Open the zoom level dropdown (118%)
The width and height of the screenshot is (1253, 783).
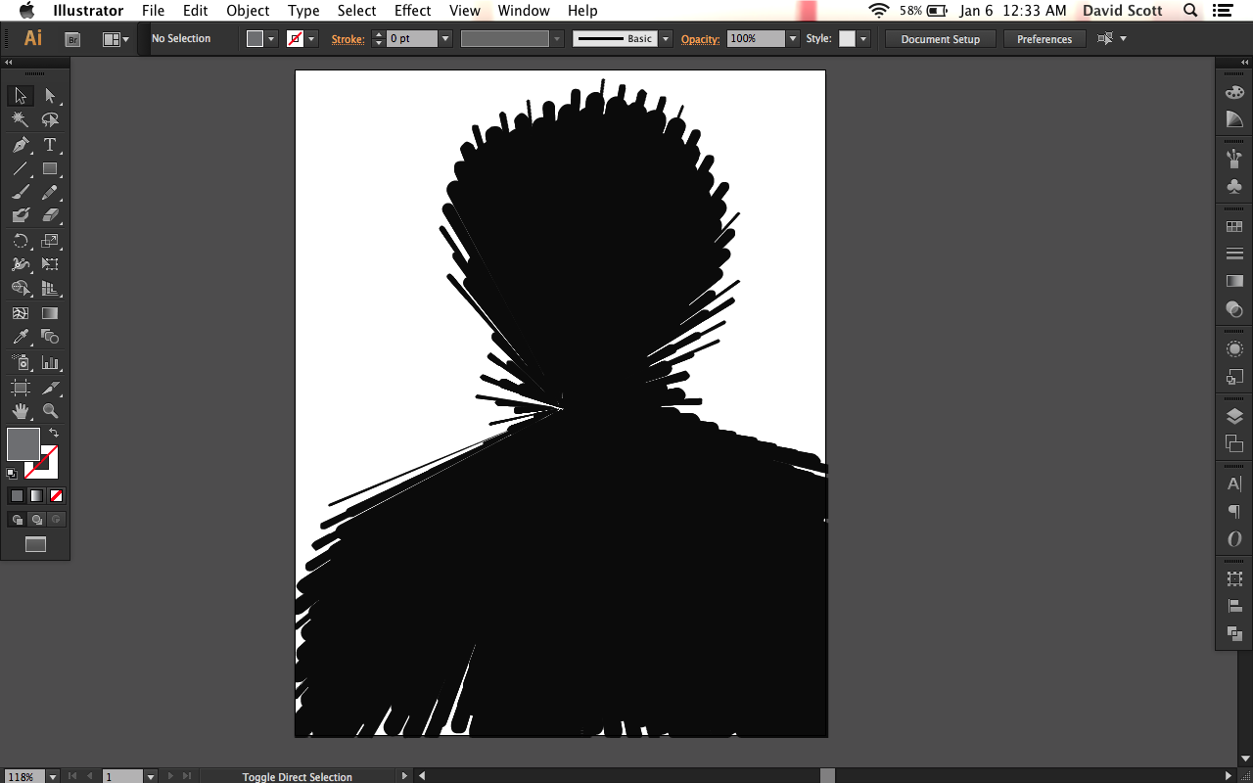[x=53, y=777]
